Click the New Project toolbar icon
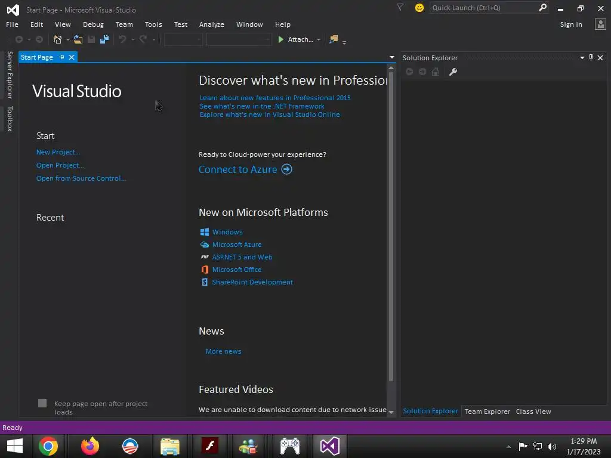Image resolution: width=611 pixels, height=458 pixels. 58,39
